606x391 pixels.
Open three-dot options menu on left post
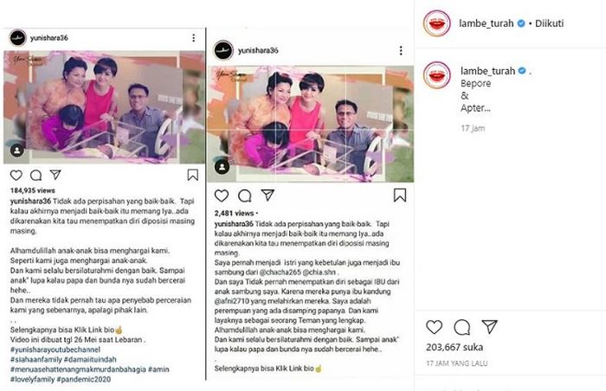coord(193,37)
